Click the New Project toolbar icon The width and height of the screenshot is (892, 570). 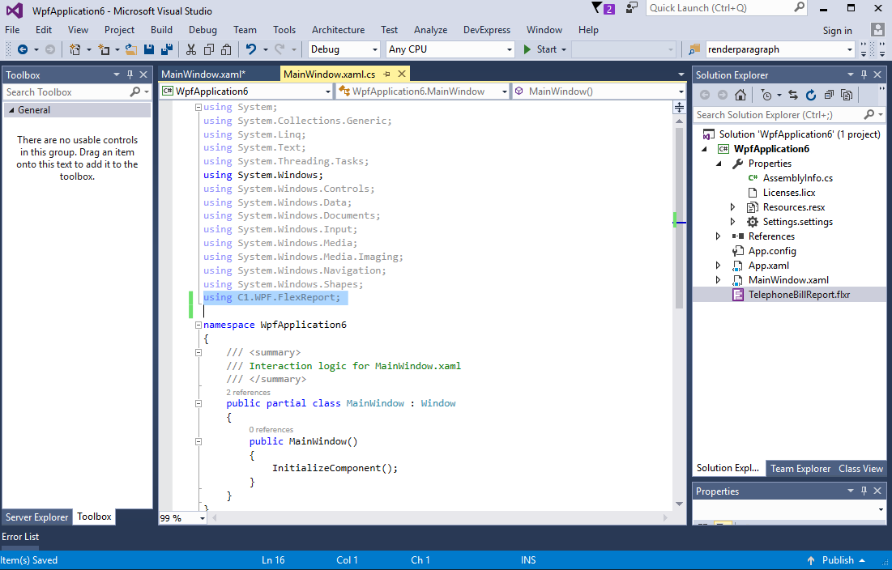(75, 49)
